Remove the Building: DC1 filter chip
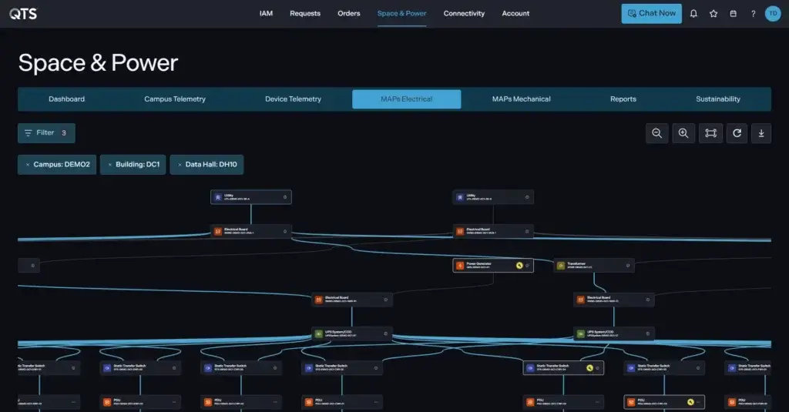The image size is (789, 412). coord(109,165)
